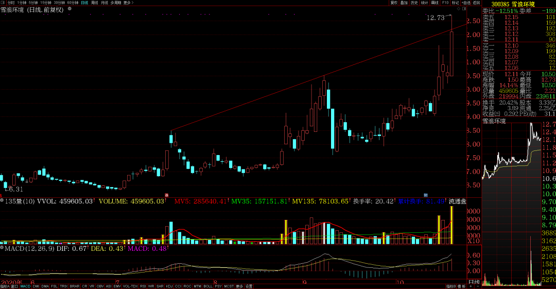Select the CCI indicator tab
Image resolution: width=556 pixels, height=289 pixels.
(x=178, y=286)
